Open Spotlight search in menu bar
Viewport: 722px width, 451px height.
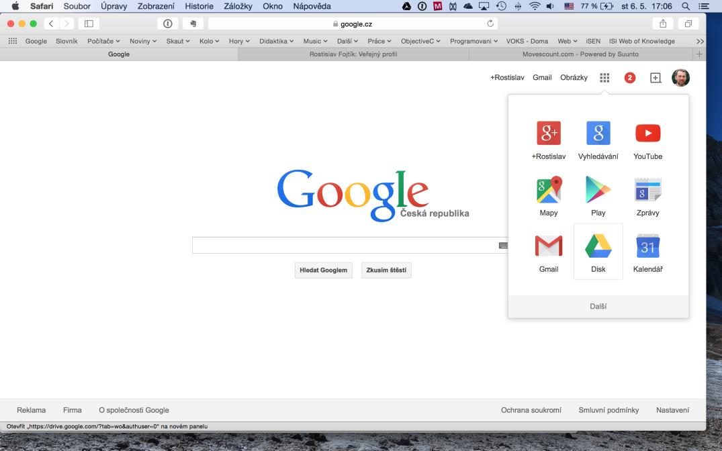coord(686,6)
